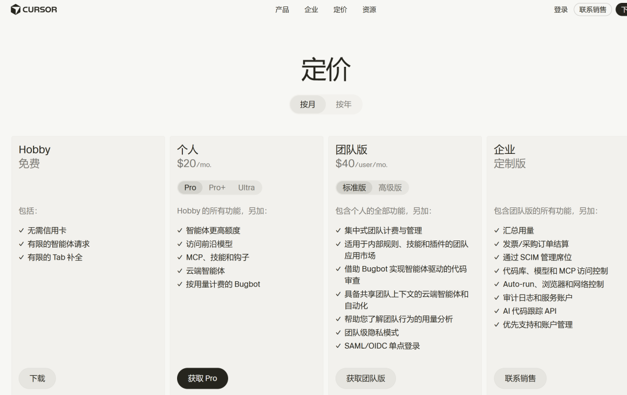
Task: Click checkmark icon beside 团队级隐私模式
Action: pos(338,333)
